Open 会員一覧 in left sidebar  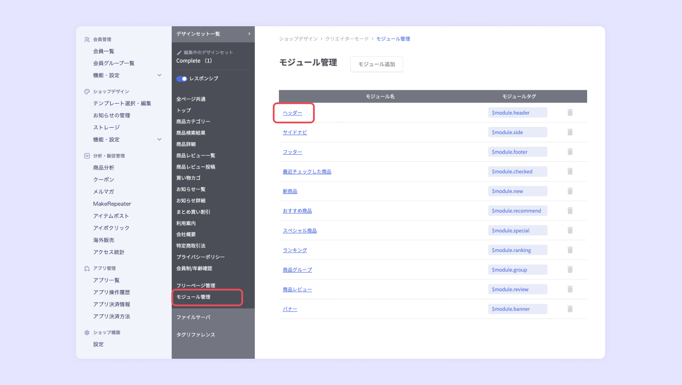[104, 51]
